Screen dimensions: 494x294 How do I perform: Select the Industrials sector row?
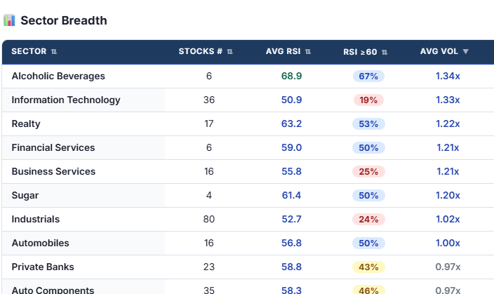click(x=248, y=220)
